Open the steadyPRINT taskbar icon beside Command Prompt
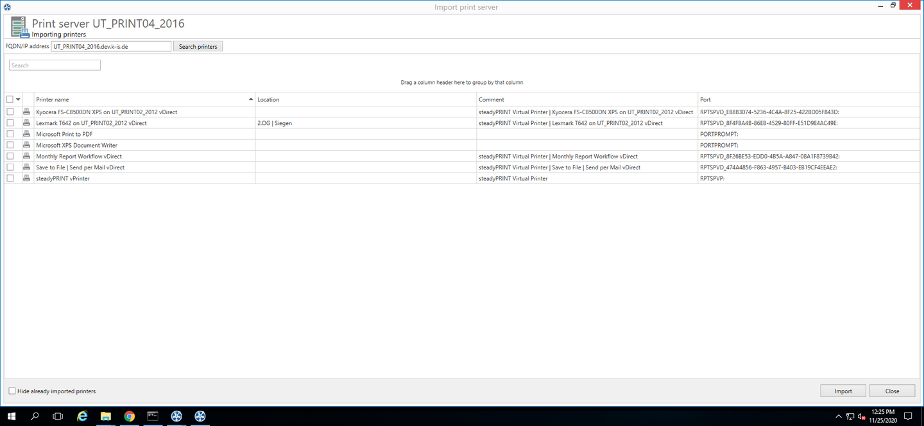 pos(176,416)
